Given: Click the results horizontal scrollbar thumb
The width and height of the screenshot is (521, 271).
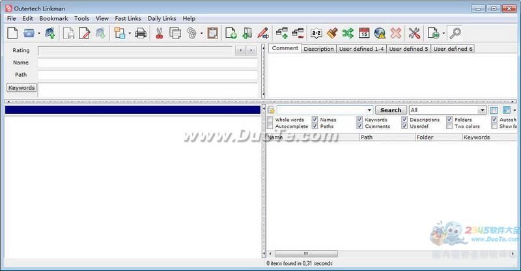Looking at the screenshot, I should click(306, 253).
